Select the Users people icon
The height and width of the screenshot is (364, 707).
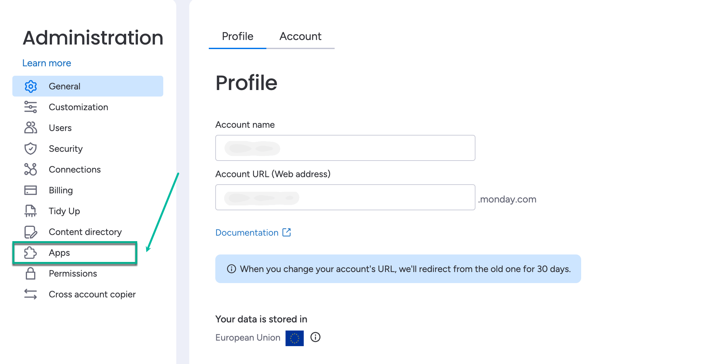(31, 128)
